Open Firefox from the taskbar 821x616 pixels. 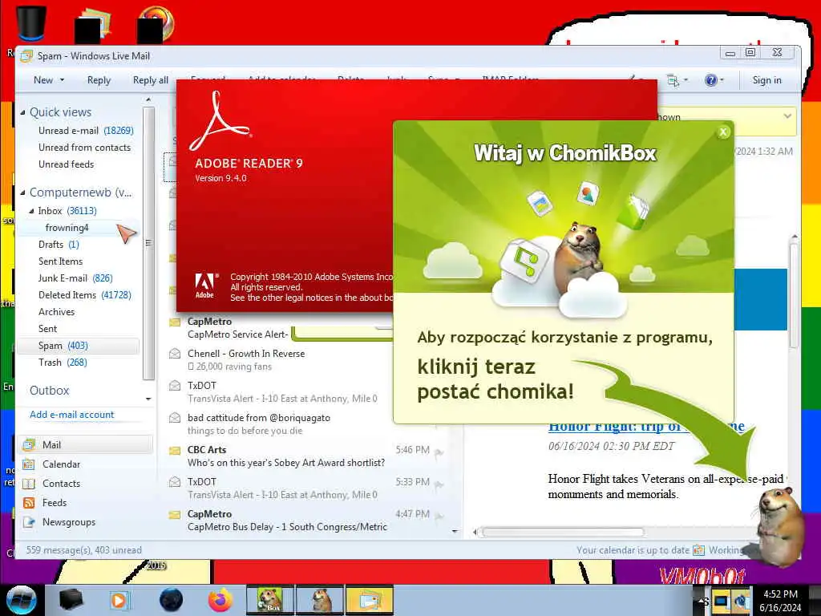pos(221,600)
